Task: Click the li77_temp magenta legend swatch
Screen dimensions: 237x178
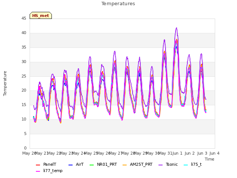Action: 38,171
